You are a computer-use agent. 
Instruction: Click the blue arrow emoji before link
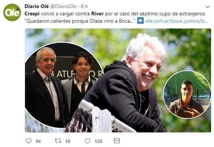tap(140, 20)
